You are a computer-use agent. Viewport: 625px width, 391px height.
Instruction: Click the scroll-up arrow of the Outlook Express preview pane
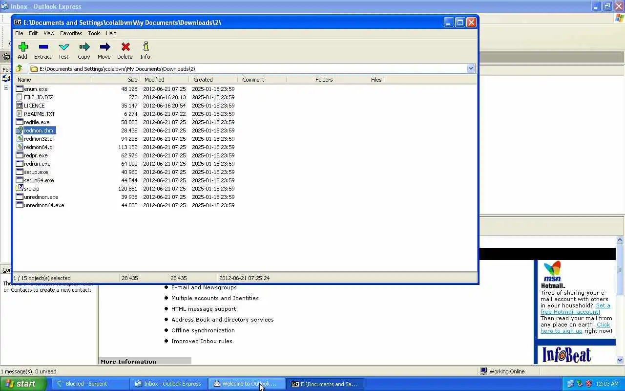(620, 240)
